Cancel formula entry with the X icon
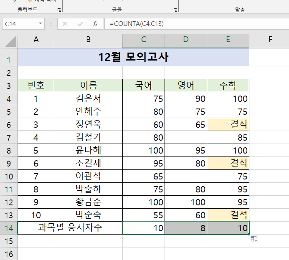 click(65, 24)
